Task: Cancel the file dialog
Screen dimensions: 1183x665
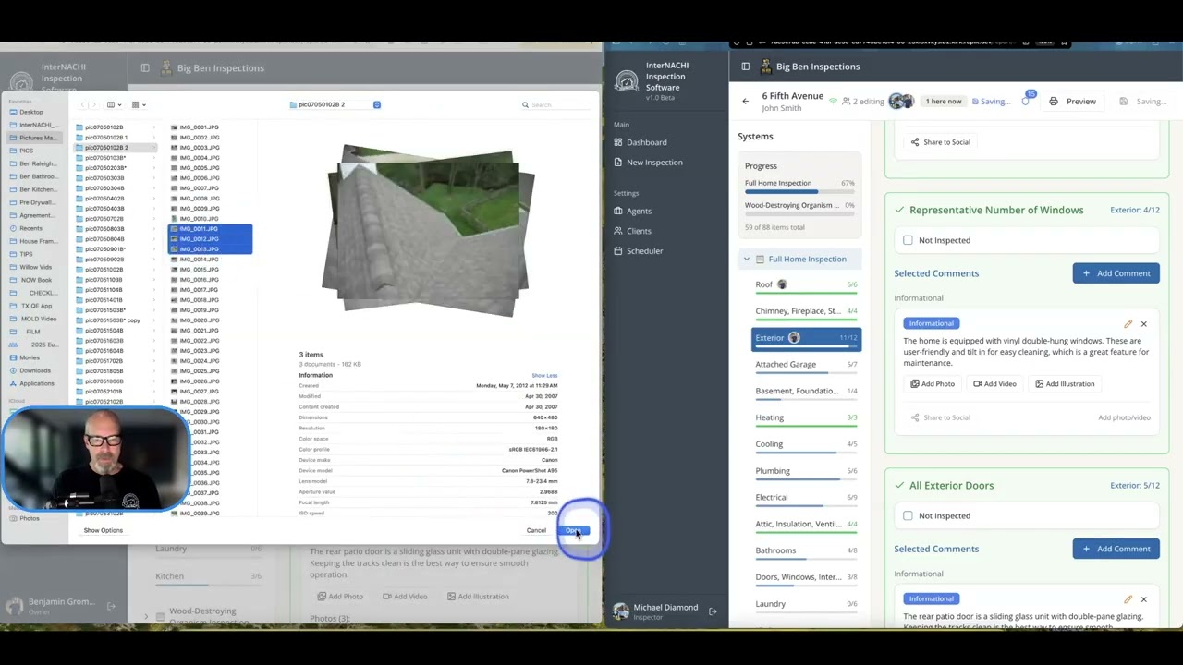Action: pyautogui.click(x=536, y=531)
